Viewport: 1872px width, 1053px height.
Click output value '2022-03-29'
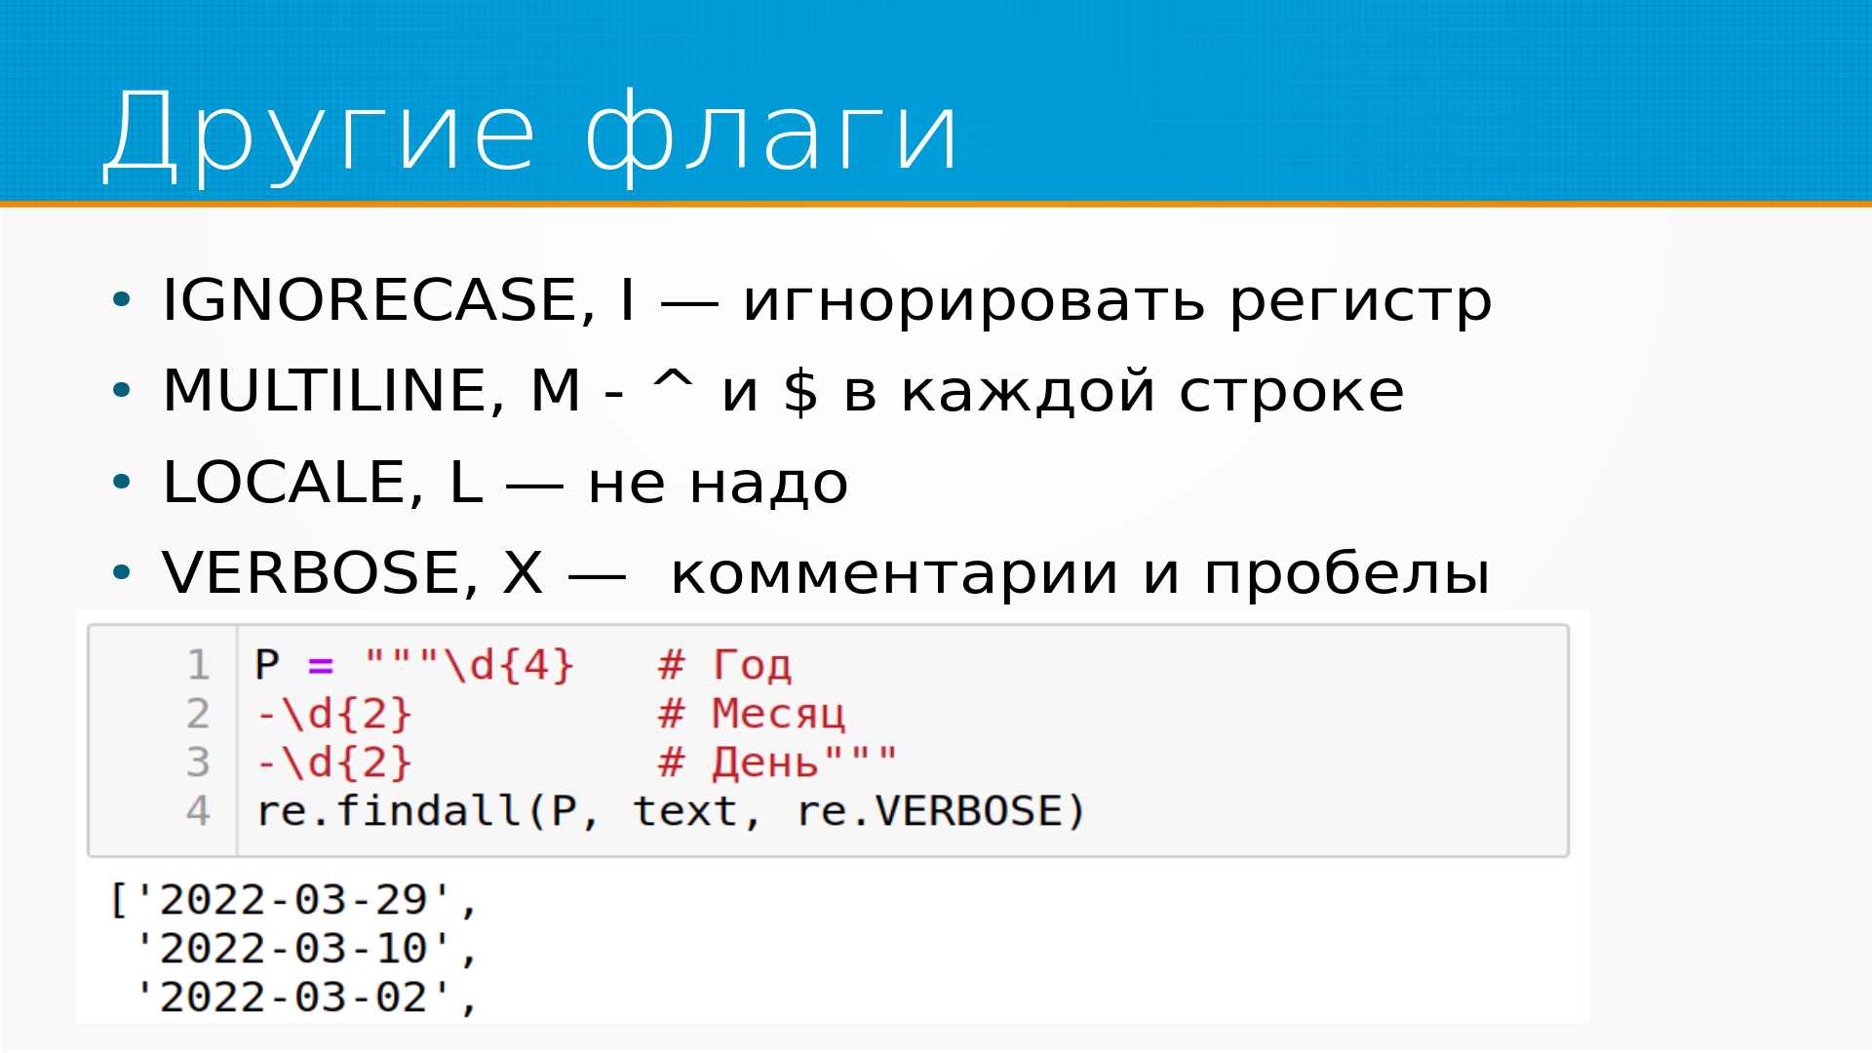293,900
